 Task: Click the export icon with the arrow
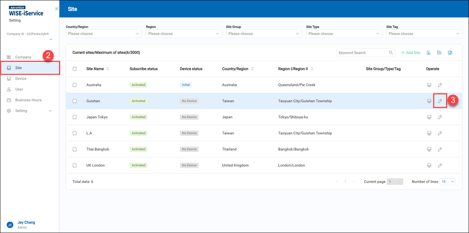click(439, 53)
